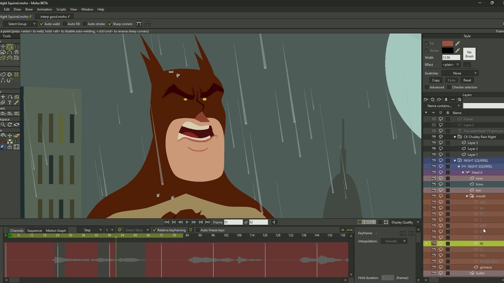Enable Auto-freeze keys checkbox
The height and width of the screenshot is (283, 504).
point(197,230)
